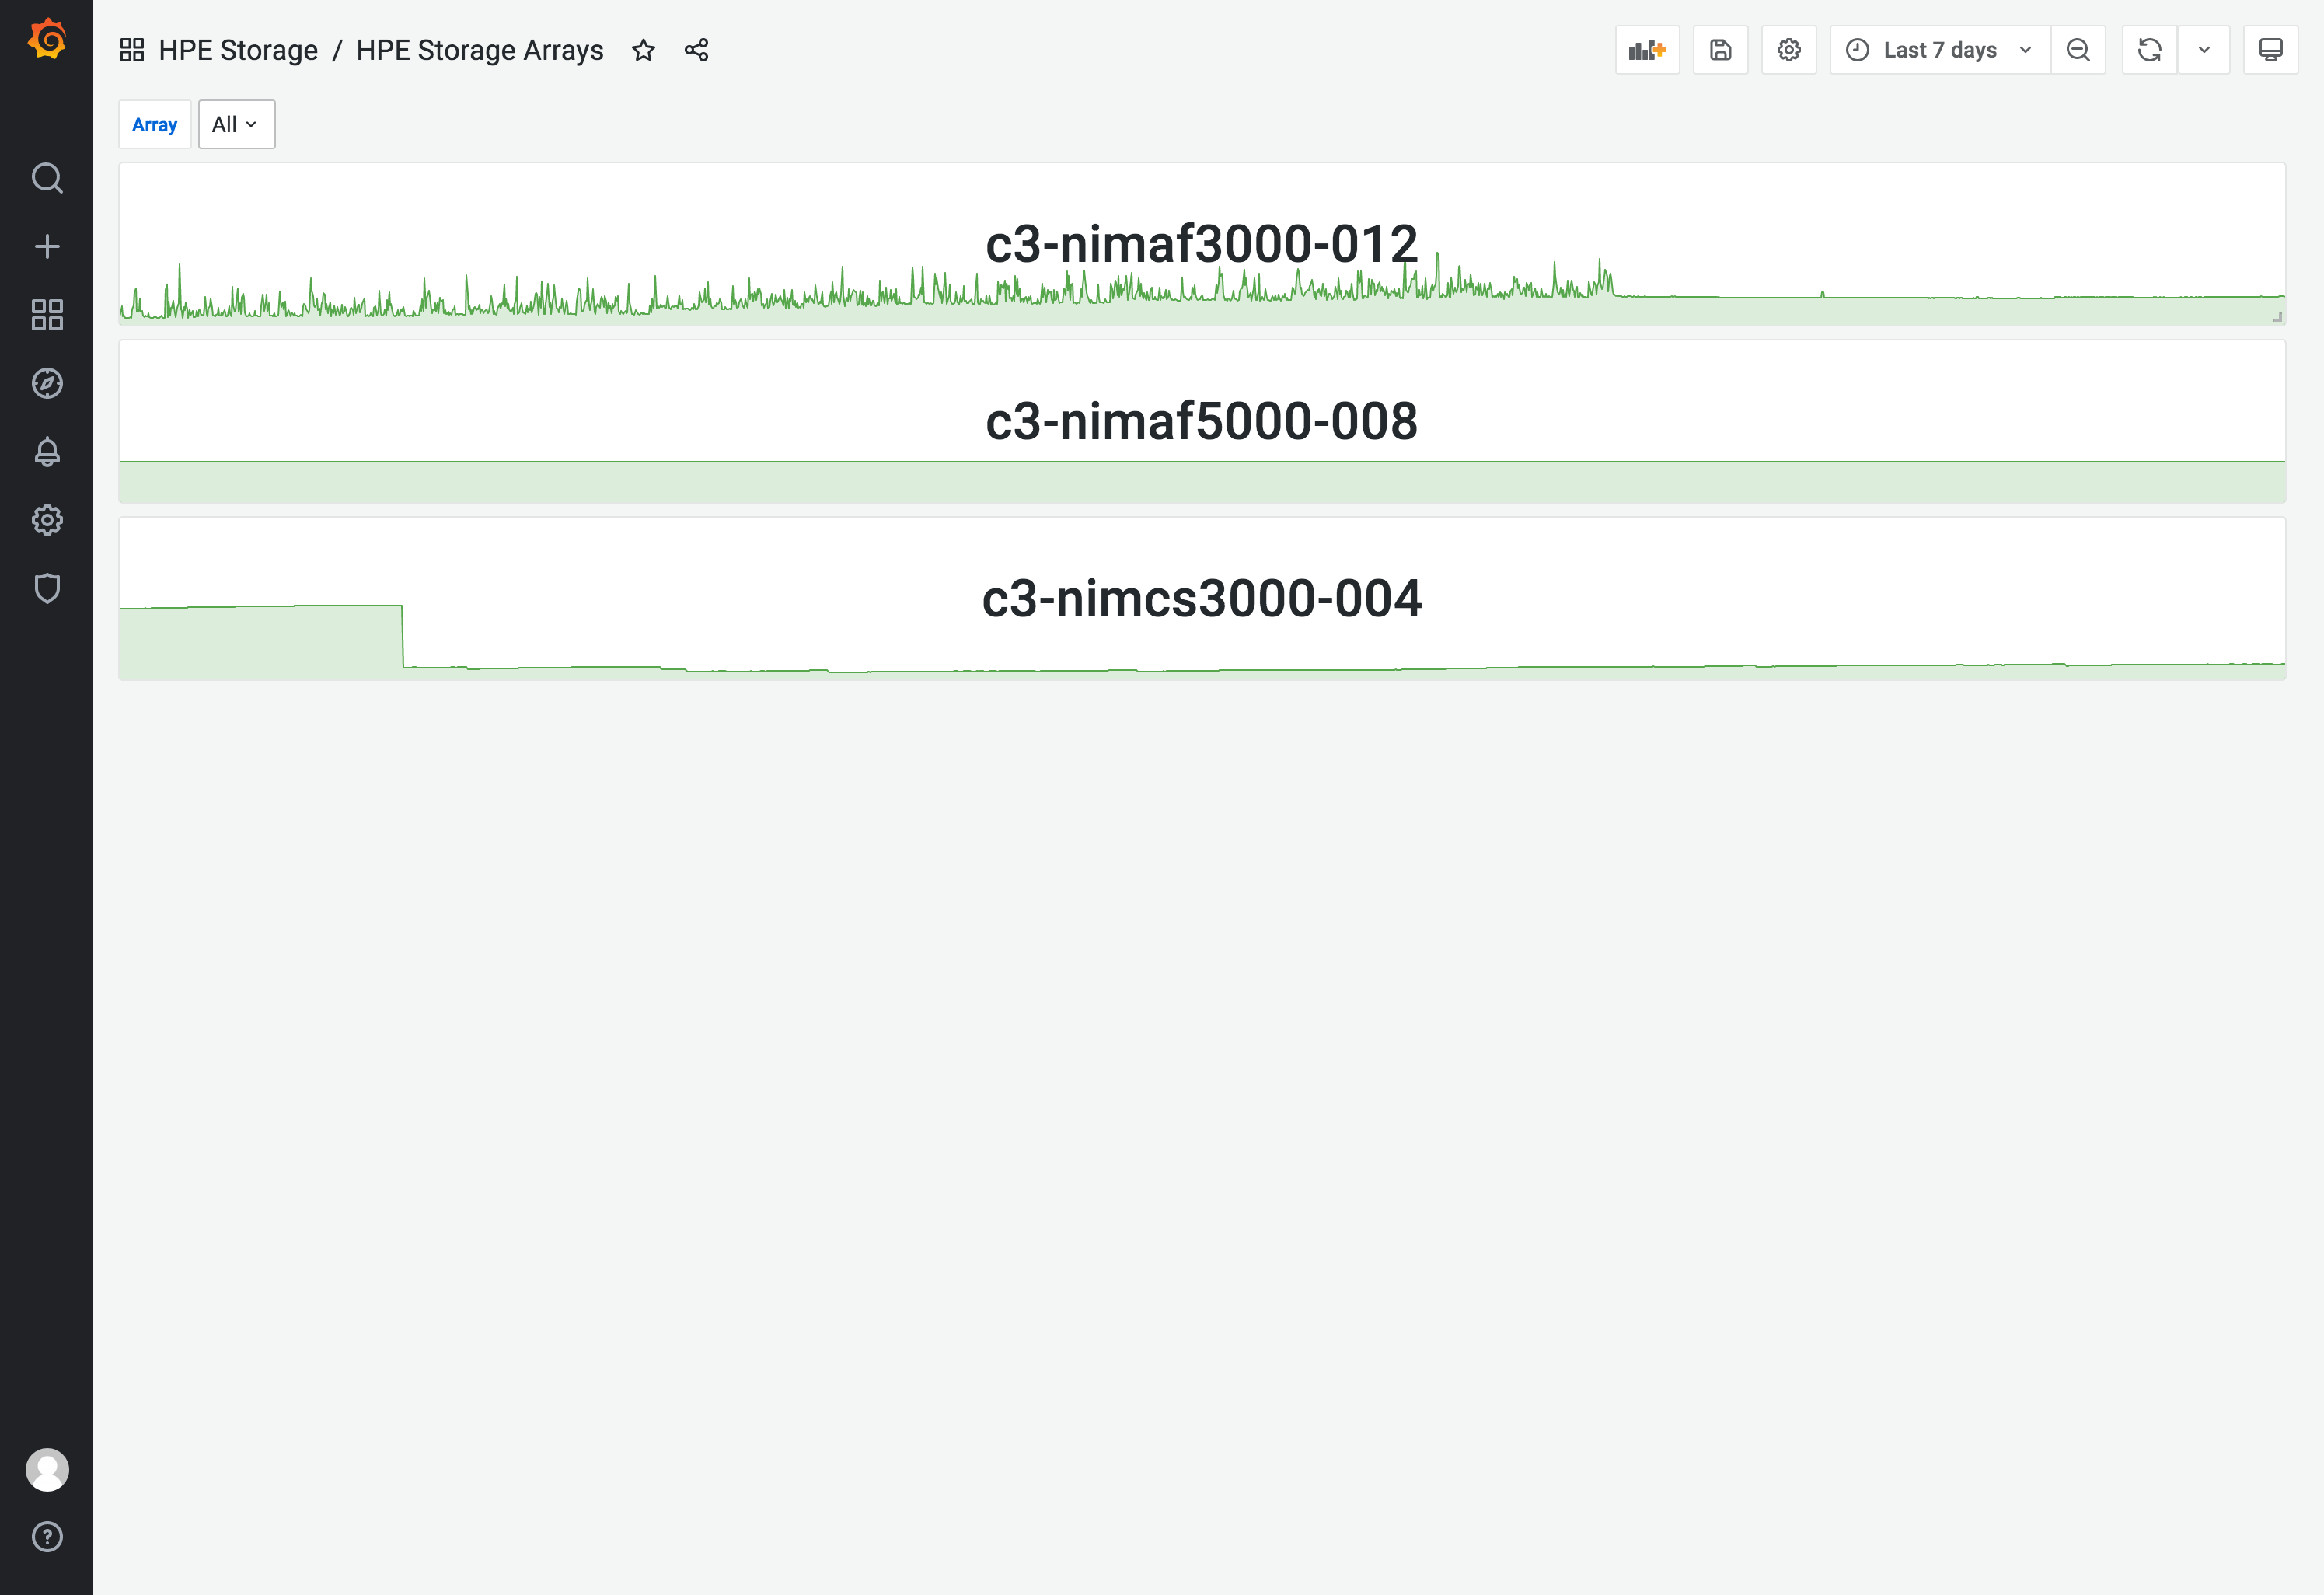2324x1595 pixels.
Task: Open the Explore compass icon
Action: (x=47, y=383)
